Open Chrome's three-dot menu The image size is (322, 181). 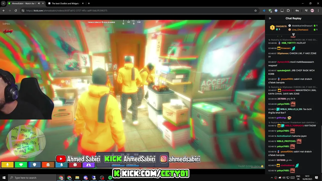pyautogui.click(x=318, y=11)
